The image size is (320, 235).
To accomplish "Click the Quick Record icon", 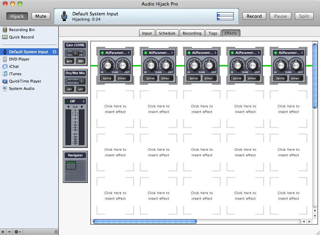I will coord(5,37).
